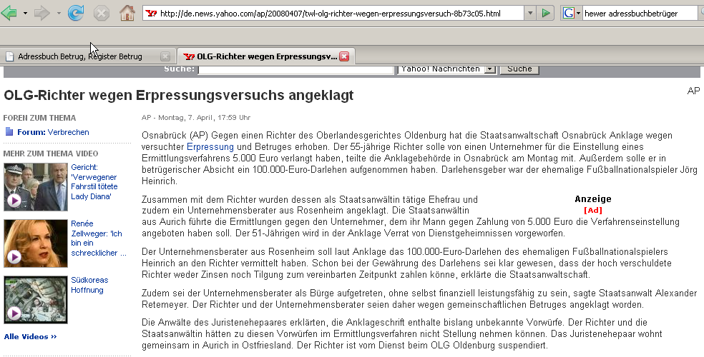Click the 'AP' source label at top right

[x=694, y=91]
